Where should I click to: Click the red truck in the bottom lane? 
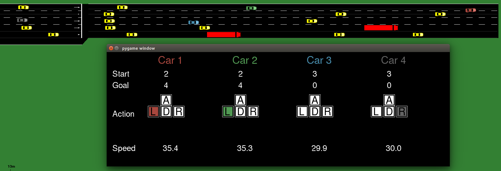tap(224, 35)
